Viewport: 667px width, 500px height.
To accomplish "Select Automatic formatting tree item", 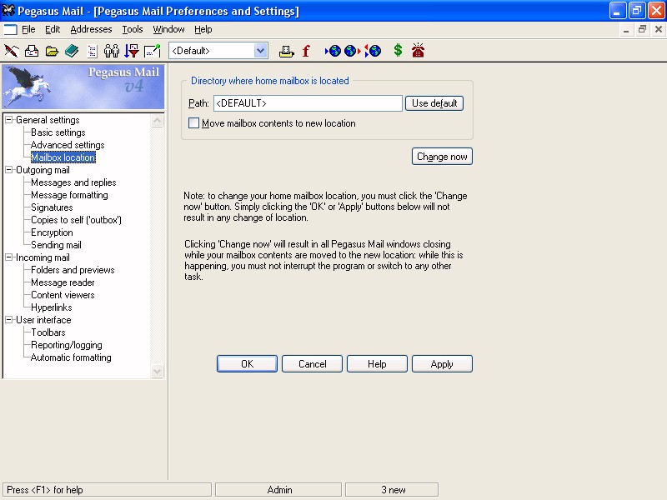I will 71,357.
